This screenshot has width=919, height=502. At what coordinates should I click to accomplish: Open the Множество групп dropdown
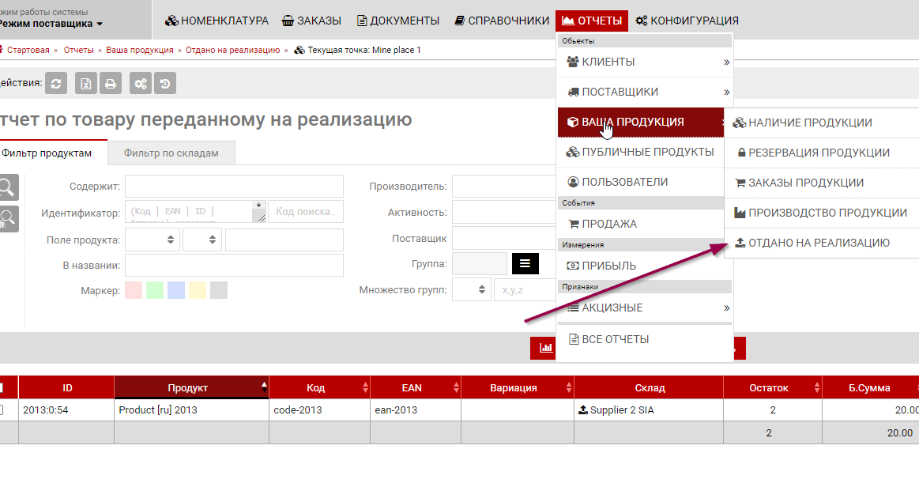tap(472, 289)
